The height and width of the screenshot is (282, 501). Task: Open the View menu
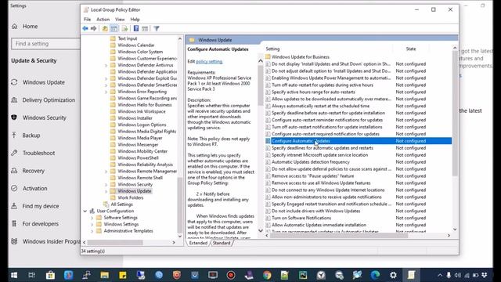coord(120,19)
